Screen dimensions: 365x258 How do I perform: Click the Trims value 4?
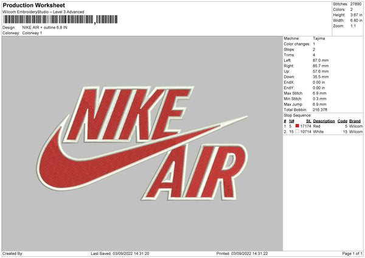pyautogui.click(x=314, y=55)
